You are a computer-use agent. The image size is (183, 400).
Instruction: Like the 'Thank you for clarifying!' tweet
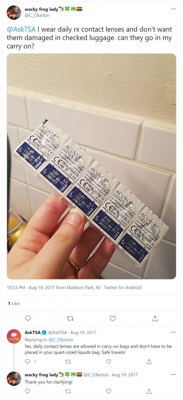click(108, 391)
